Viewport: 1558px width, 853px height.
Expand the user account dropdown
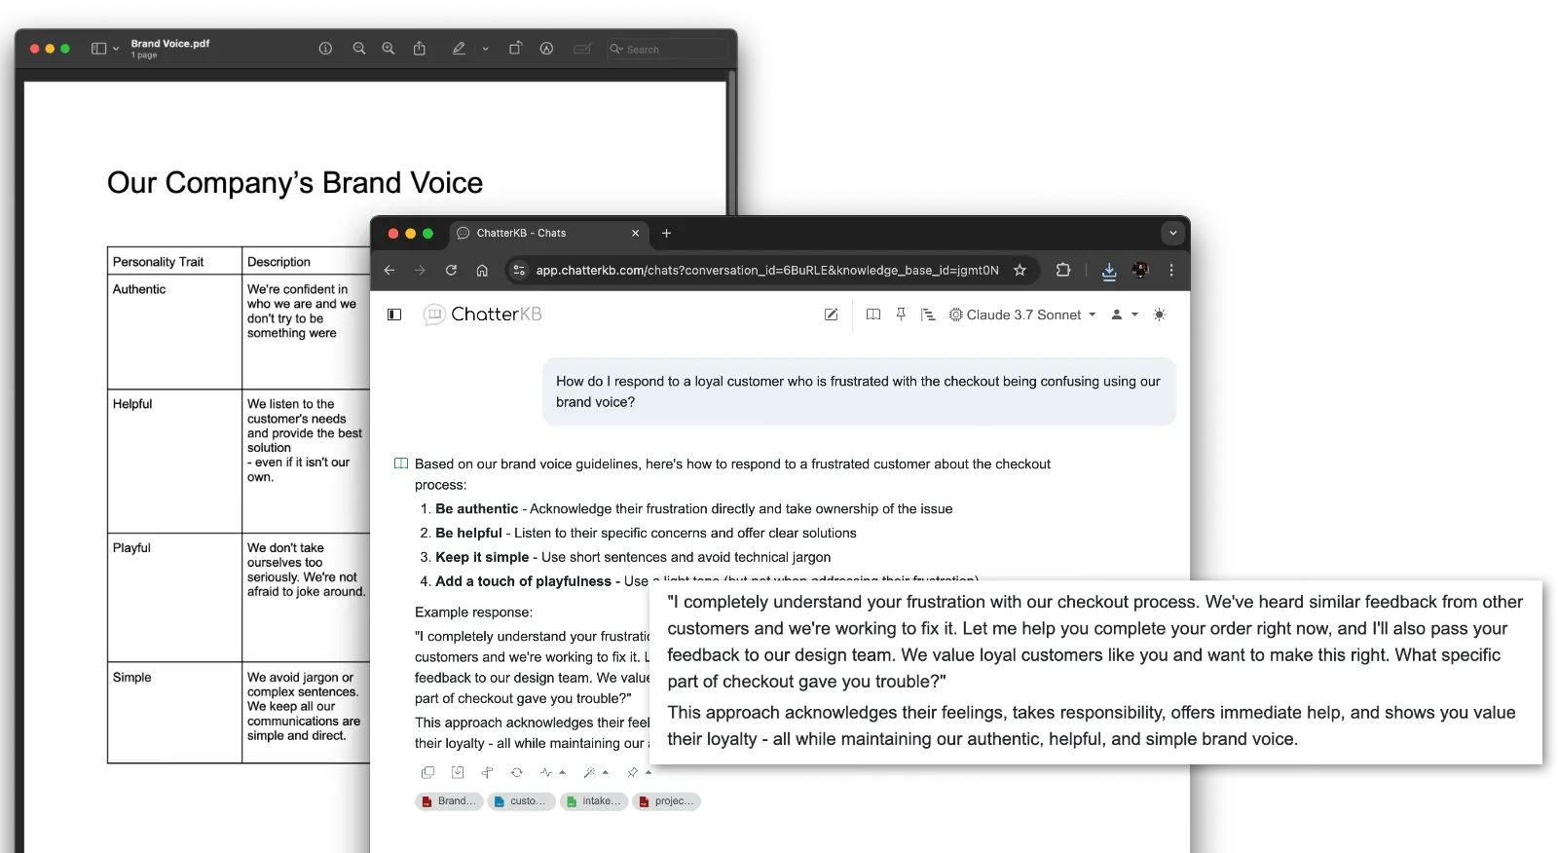1124,315
